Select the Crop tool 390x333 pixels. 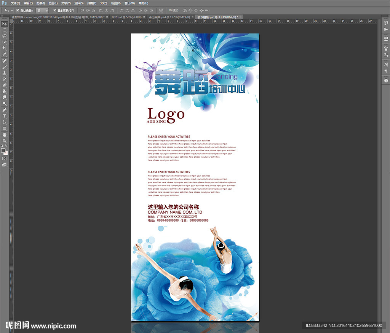coord(5,48)
